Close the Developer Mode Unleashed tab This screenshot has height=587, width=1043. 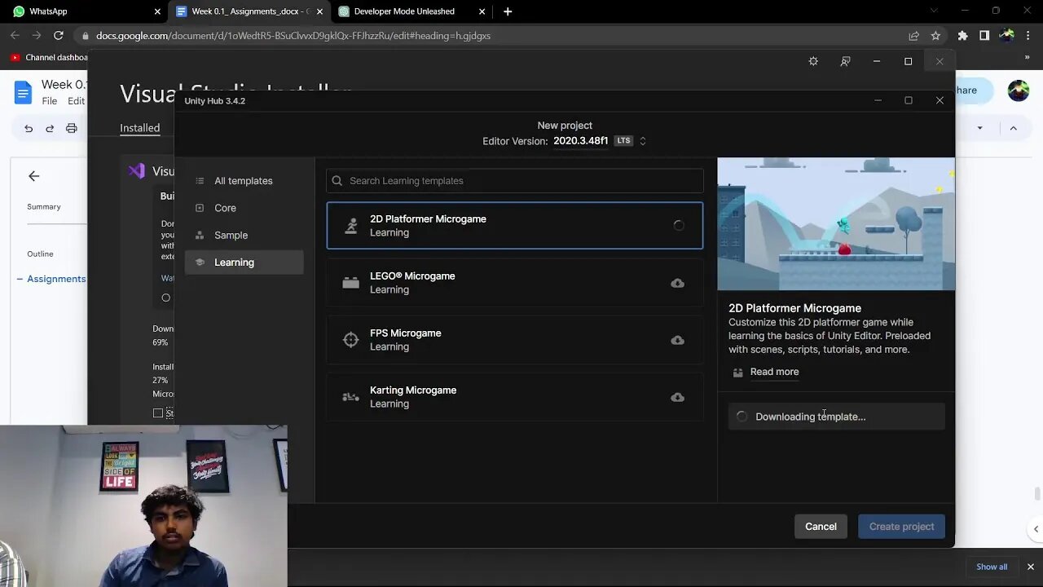coord(482,11)
